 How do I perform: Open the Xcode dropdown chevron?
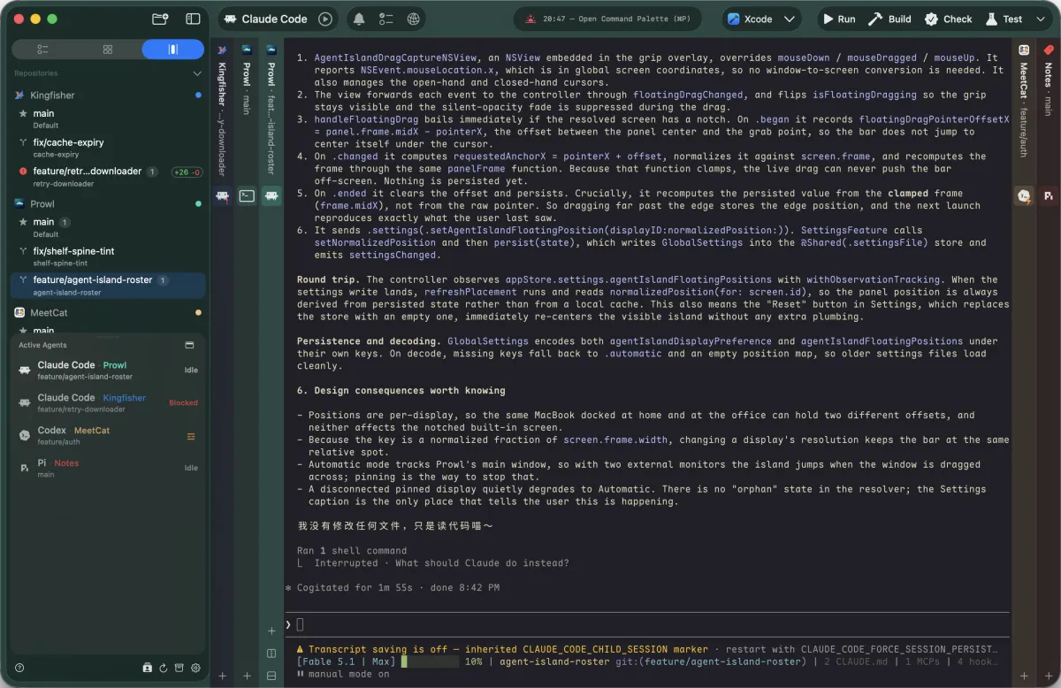coord(790,19)
